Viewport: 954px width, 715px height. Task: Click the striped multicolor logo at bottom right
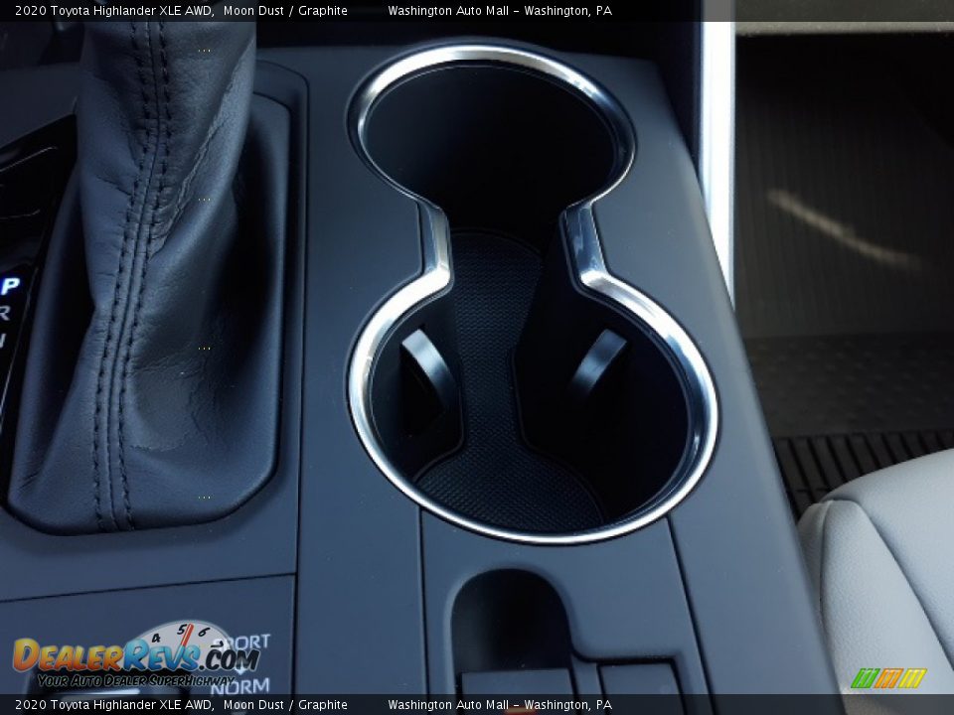pyautogui.click(x=887, y=678)
